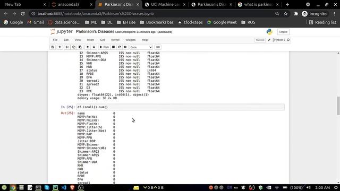The width and height of the screenshot is (340, 191).
Task: Switch to the UCI Machine Learning tab
Action: click(x=165, y=4)
